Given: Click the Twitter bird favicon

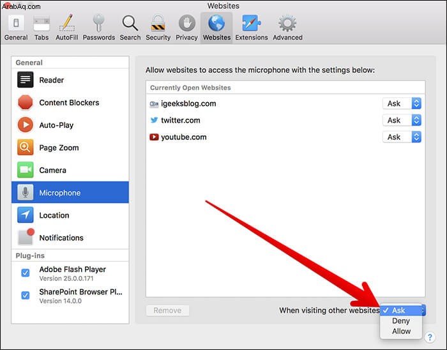Looking at the screenshot, I should pyautogui.click(x=154, y=120).
